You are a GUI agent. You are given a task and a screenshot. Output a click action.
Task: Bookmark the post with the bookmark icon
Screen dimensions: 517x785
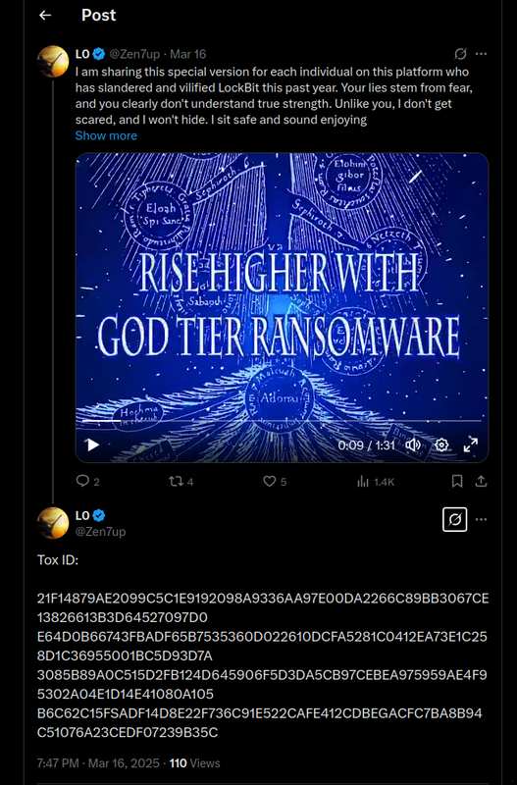click(457, 481)
